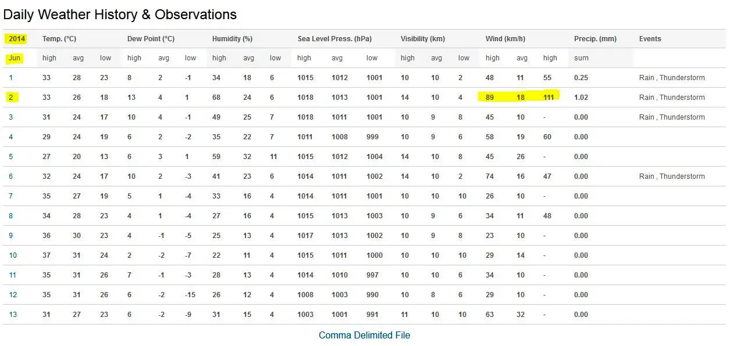Click the Temp. (°C) column header
730x346 pixels.
[59, 39]
